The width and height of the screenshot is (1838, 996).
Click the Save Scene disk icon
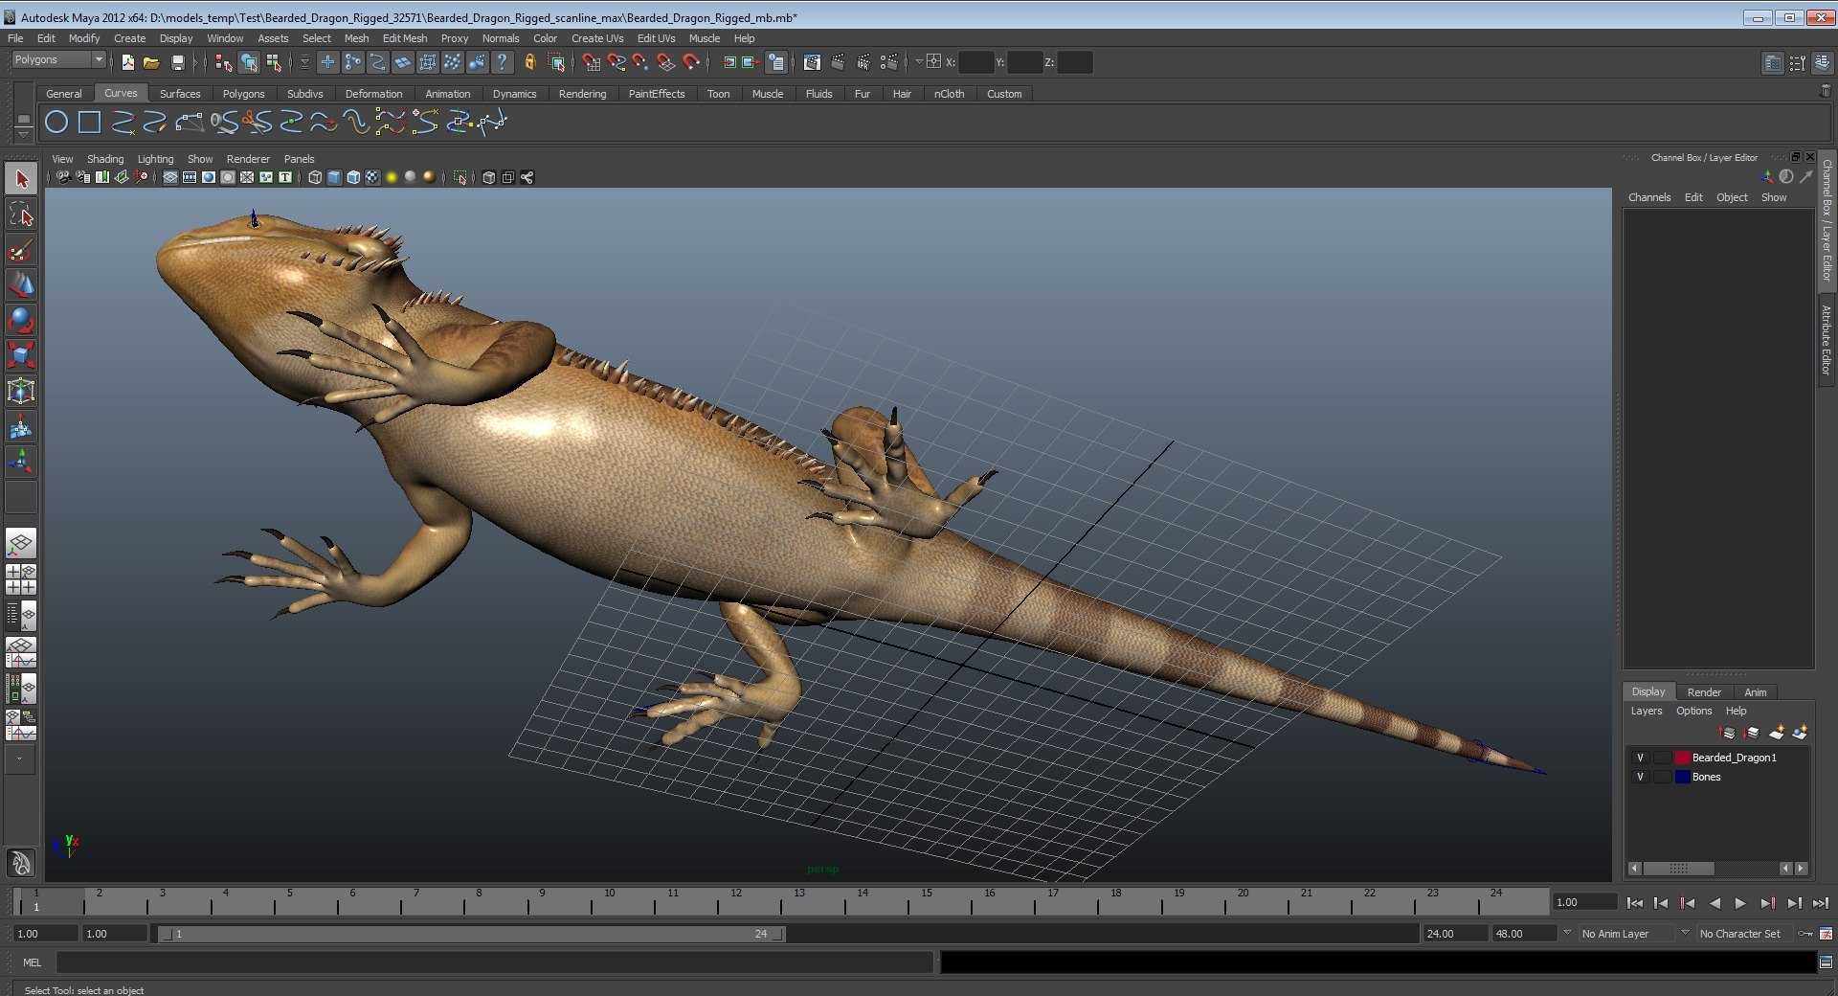[x=177, y=62]
